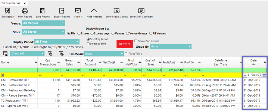Viewport: 268px width, 111px height.
Task: Open the Group By dropdown
Action: pyautogui.click(x=170, y=46)
